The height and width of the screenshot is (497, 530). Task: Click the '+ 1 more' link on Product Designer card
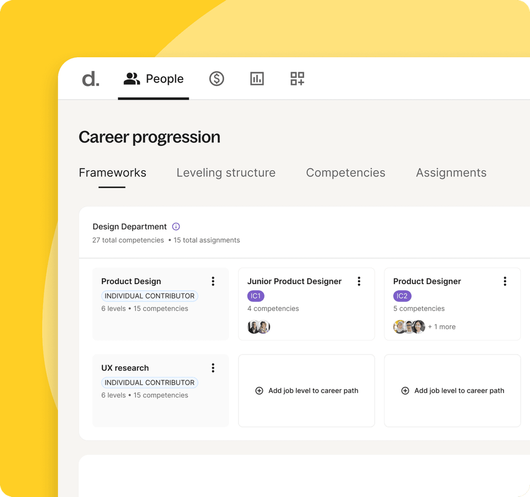click(442, 327)
